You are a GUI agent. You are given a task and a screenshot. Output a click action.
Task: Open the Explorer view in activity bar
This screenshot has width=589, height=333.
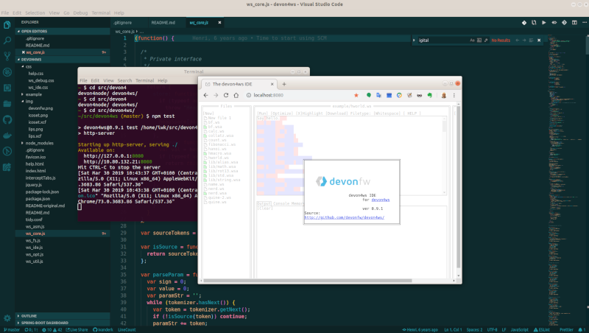tap(7, 25)
